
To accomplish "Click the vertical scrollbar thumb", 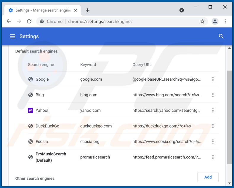I will pyautogui.click(x=229, y=117).
